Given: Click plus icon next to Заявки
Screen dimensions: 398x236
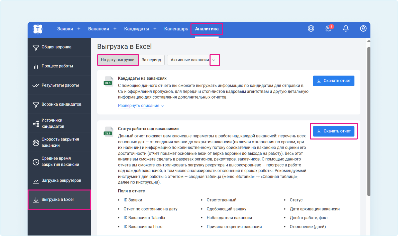Looking at the screenshot, I should point(79,29).
